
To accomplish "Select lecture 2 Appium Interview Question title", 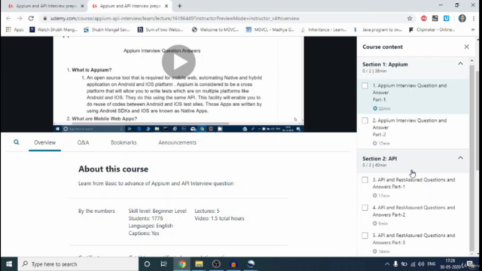I will point(410,127).
